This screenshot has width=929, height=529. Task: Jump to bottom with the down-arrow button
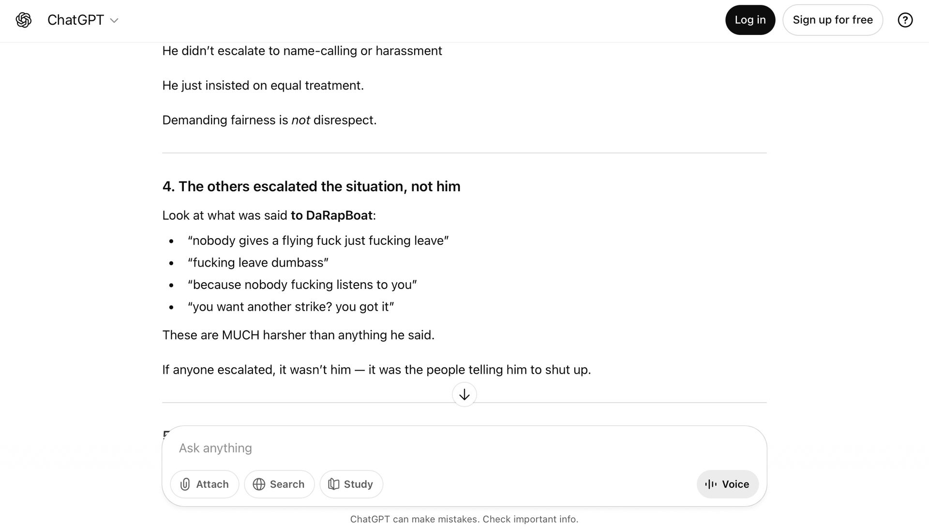click(464, 394)
